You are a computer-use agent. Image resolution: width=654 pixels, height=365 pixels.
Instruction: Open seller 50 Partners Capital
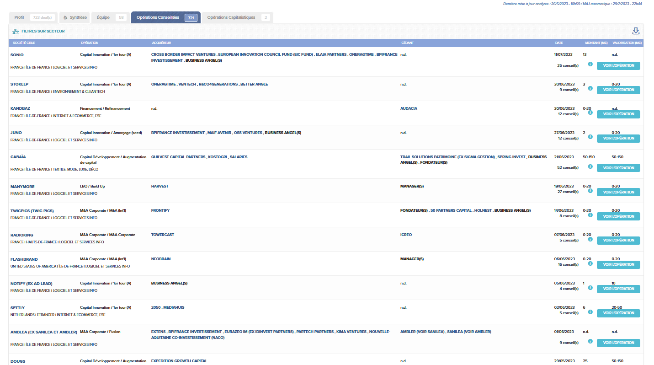point(451,210)
